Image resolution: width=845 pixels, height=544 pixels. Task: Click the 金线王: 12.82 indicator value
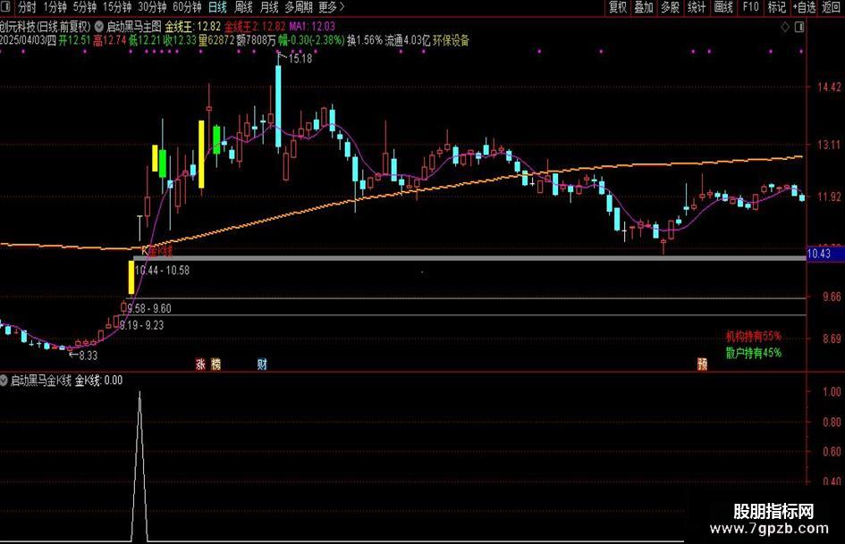coord(193,26)
